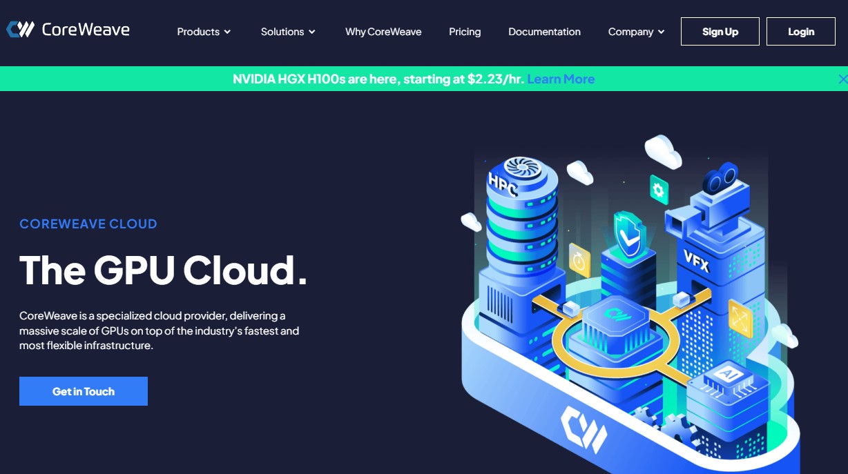Expand the Products dropdown menu
The width and height of the screenshot is (848, 474).
pos(204,32)
